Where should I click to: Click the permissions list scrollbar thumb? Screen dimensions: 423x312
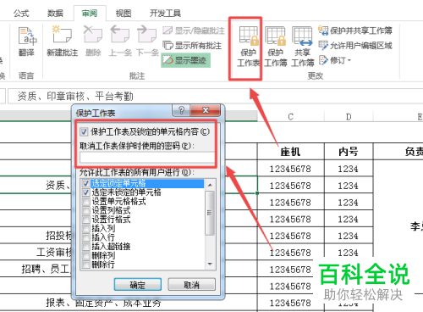tap(210, 213)
